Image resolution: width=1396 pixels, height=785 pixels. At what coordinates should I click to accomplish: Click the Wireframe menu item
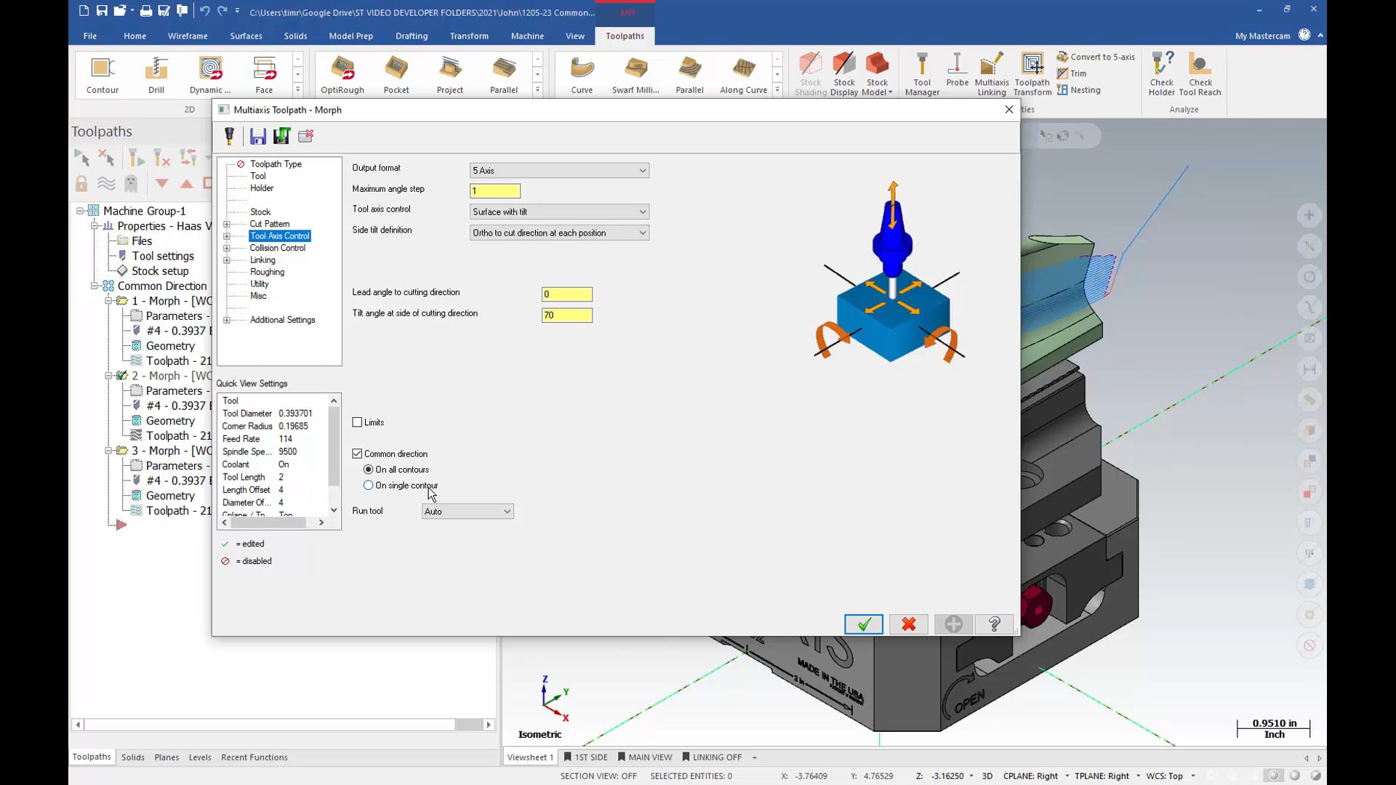[x=187, y=36]
